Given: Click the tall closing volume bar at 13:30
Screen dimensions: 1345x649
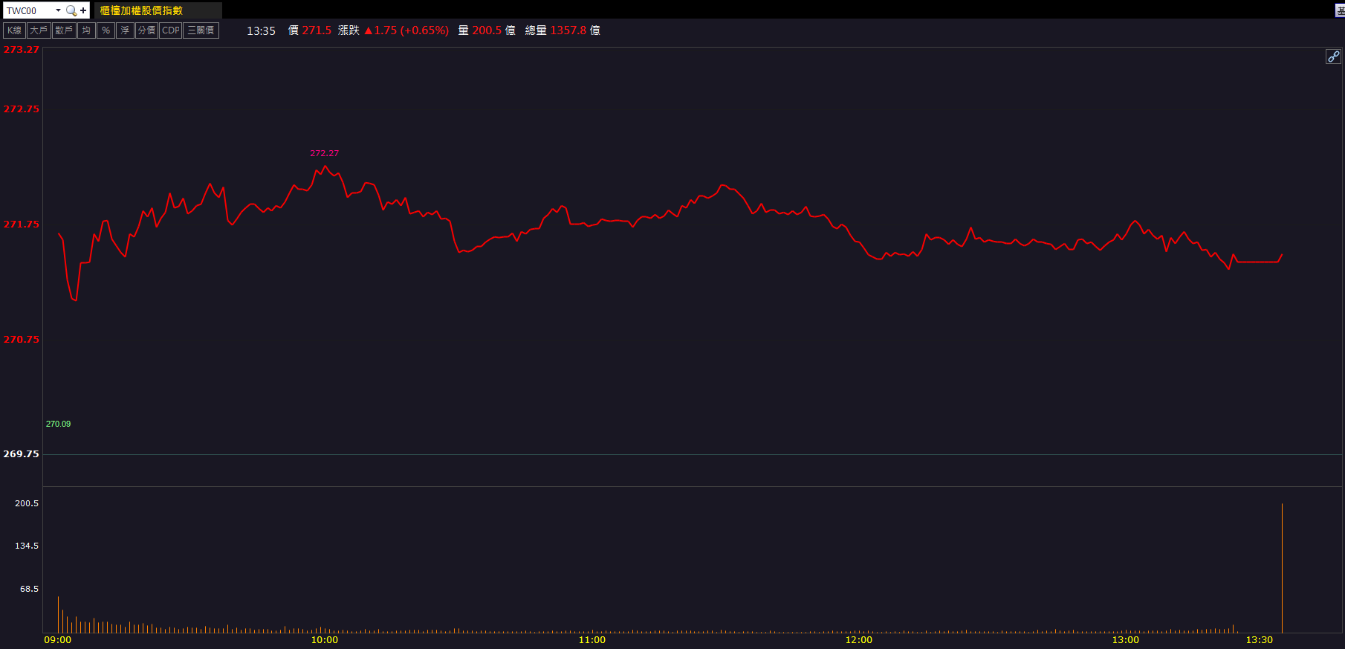Looking at the screenshot, I should pos(1282,569).
